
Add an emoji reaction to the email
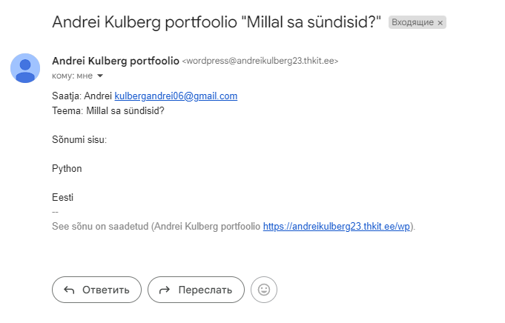pyautogui.click(x=264, y=290)
